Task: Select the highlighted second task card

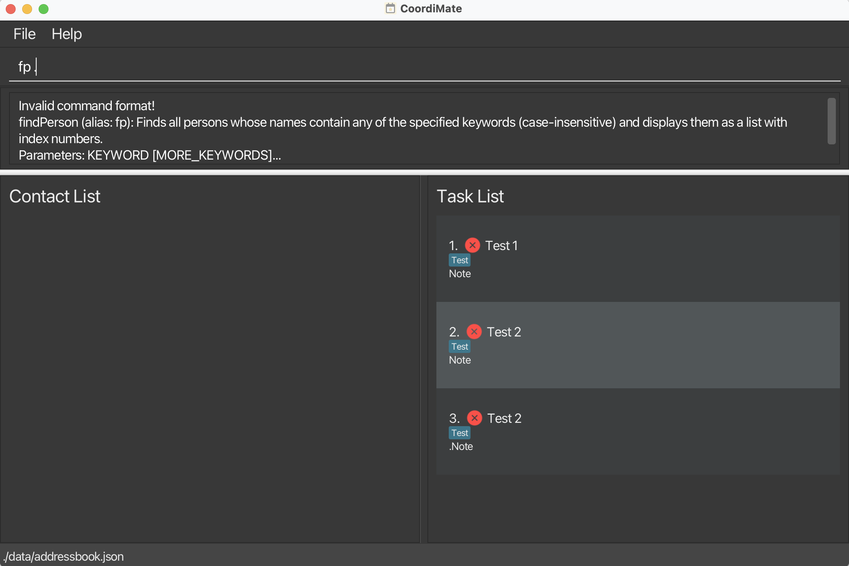Action: point(638,346)
